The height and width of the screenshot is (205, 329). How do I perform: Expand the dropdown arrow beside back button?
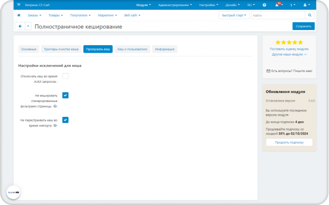click(28, 26)
